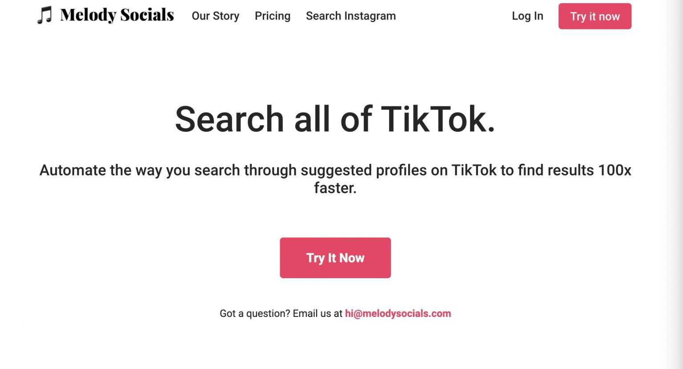Email hi@melodysocials.com via the link

coord(398,313)
